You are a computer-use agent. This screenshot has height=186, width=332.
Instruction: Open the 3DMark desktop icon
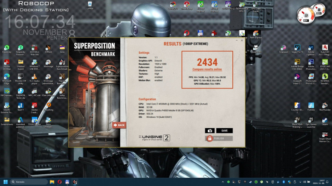pyautogui.click(x=48, y=49)
